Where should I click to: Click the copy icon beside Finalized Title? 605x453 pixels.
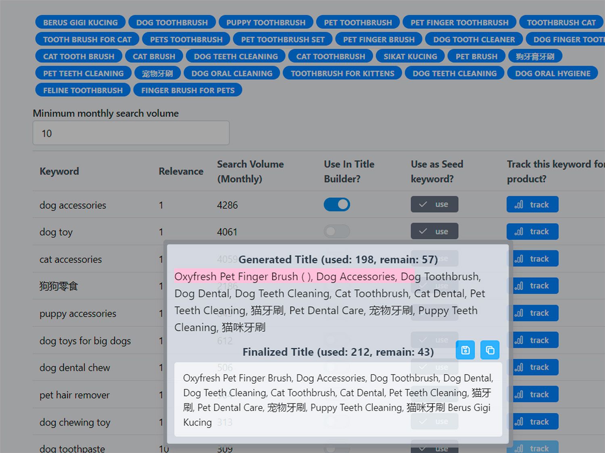click(x=490, y=350)
